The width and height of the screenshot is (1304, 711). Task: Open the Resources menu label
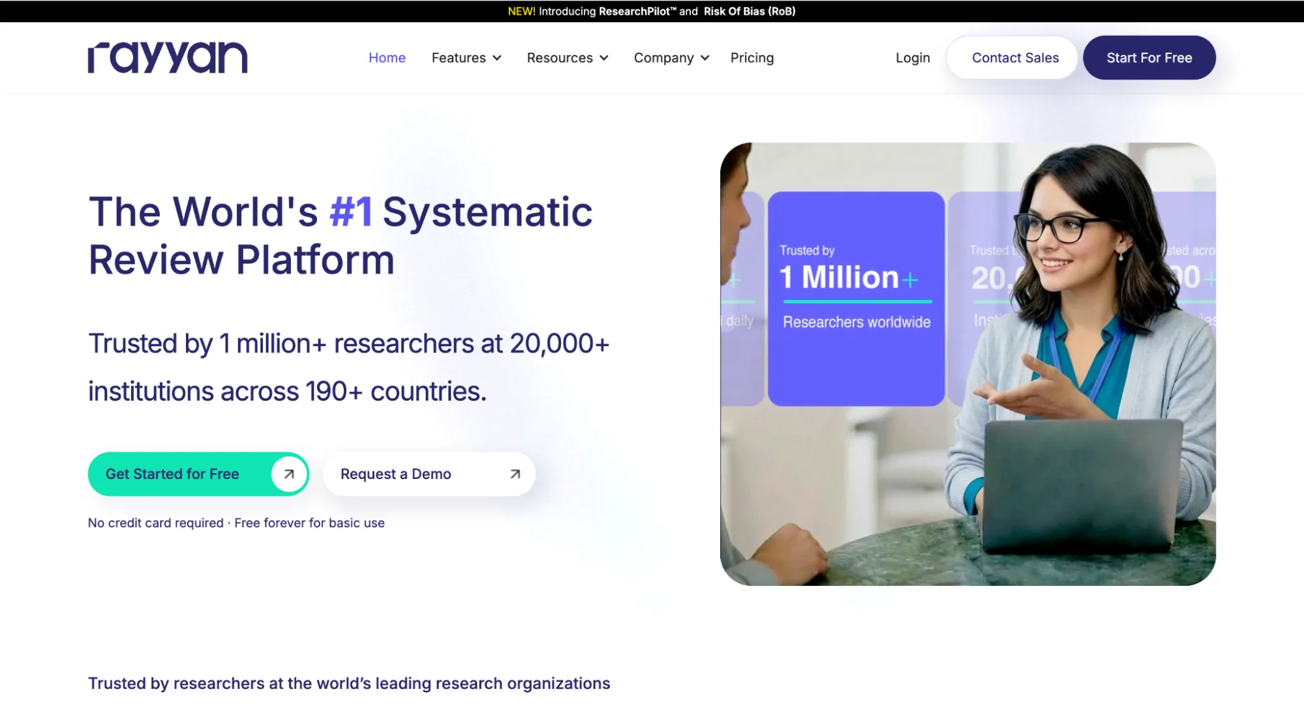pyautogui.click(x=560, y=57)
